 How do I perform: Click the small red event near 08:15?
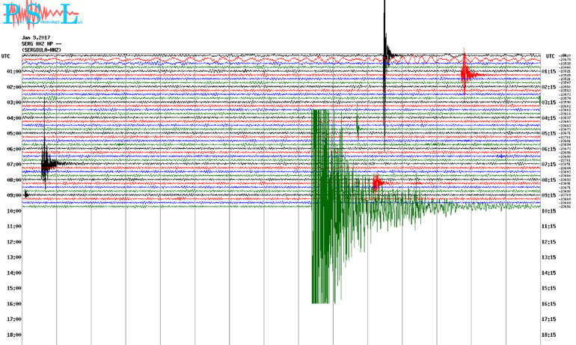(377, 180)
